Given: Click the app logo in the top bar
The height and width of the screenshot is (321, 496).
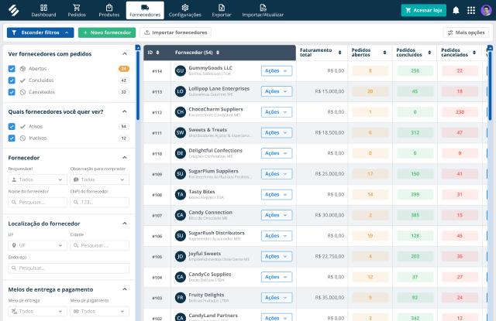Looking at the screenshot, I should click(13, 10).
